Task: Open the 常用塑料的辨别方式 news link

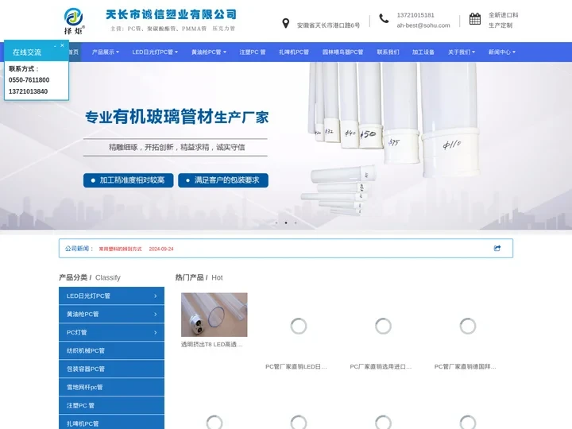Action: (x=120, y=249)
